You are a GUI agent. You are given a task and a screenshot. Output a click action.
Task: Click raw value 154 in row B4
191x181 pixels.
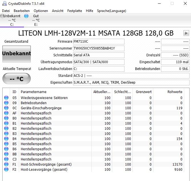[x=179, y=139]
